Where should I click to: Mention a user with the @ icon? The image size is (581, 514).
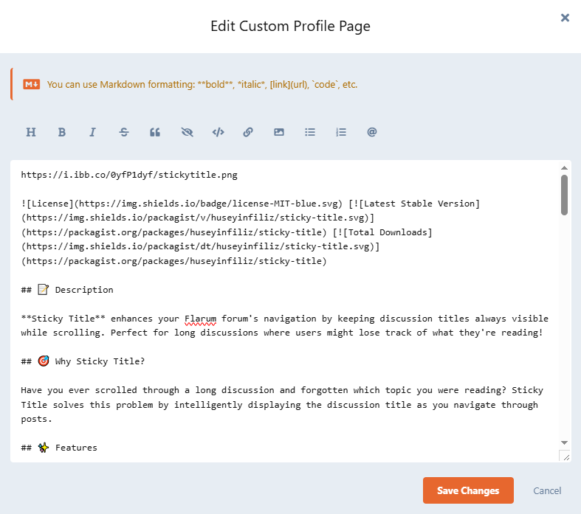click(372, 132)
